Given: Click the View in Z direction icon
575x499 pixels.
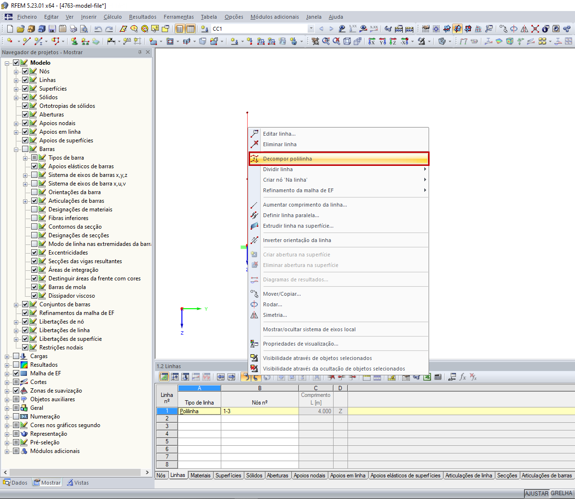Looking at the screenshot, I should pyautogui.click(x=393, y=41).
